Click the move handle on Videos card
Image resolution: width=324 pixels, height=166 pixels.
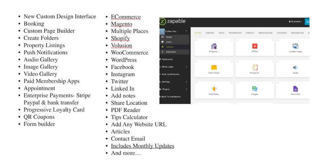pos(237,40)
